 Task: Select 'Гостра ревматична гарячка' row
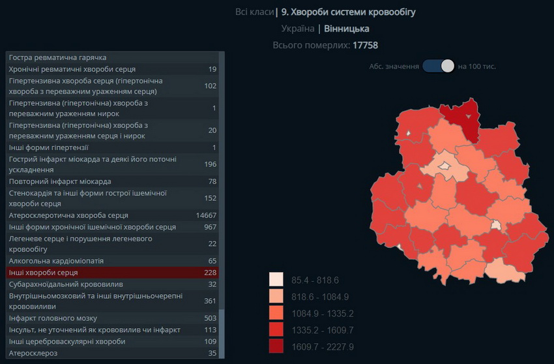(112, 57)
